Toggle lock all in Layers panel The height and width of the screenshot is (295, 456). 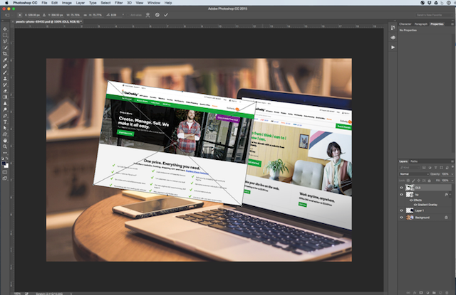(429, 181)
